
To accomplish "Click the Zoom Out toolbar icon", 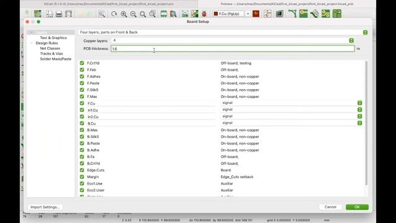I will [x=133, y=14].
